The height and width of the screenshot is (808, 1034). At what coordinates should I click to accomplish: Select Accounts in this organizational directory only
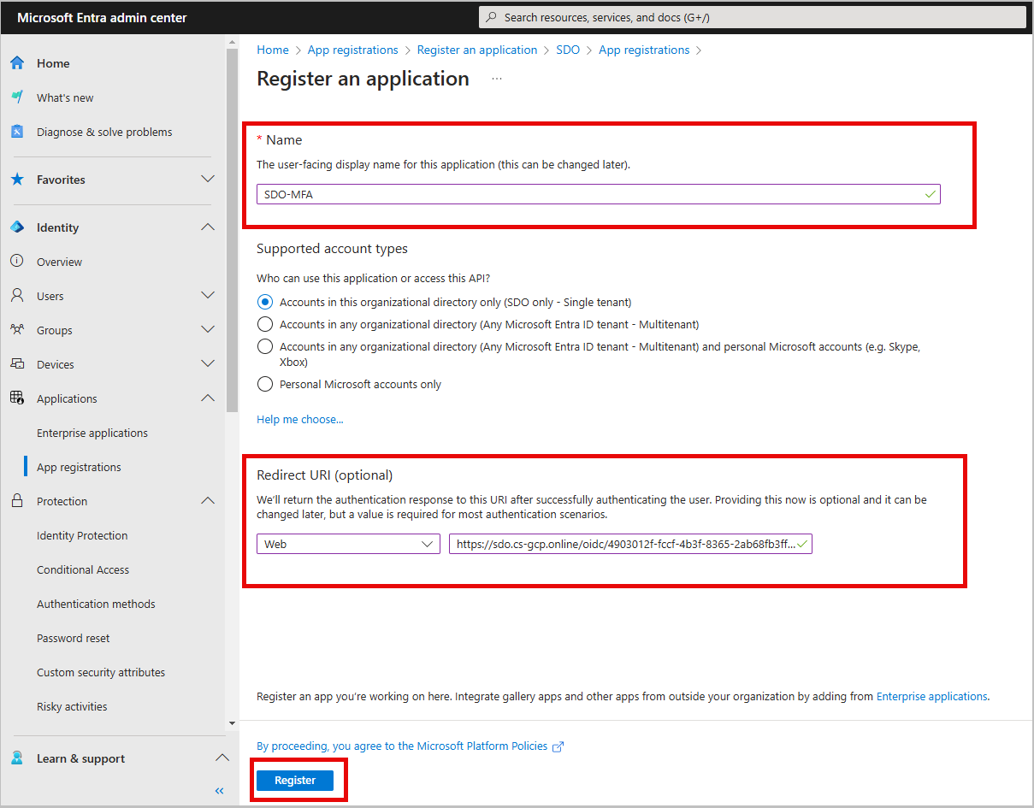[x=265, y=302]
